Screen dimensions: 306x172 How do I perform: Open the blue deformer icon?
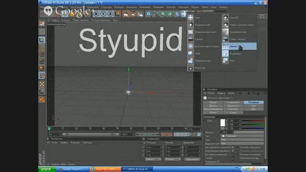[177, 14]
